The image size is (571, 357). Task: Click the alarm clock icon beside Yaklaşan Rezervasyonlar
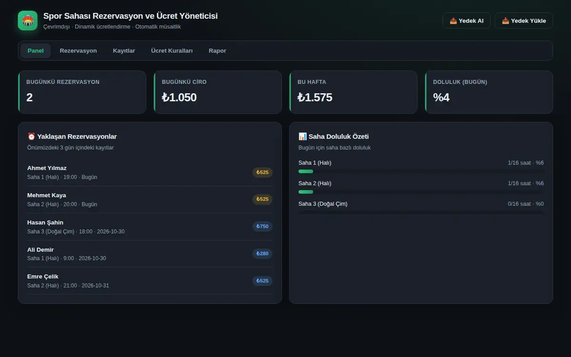click(x=31, y=137)
